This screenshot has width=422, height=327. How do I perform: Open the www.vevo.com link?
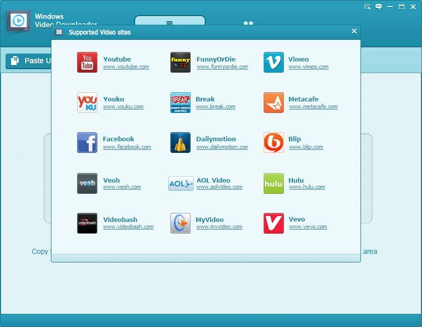pos(308,227)
